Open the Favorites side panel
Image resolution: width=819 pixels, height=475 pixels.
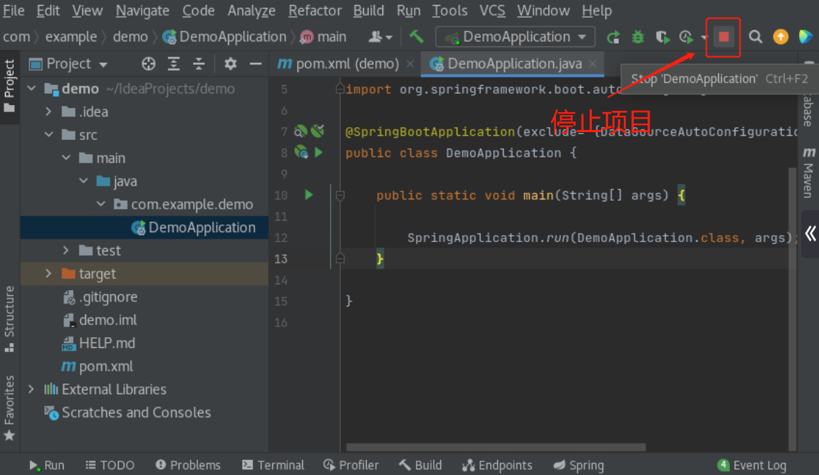click(x=9, y=408)
